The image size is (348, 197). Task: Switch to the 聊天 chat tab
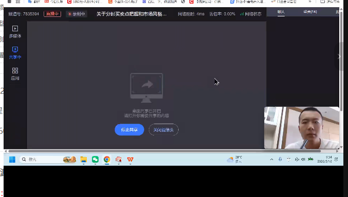281,12
